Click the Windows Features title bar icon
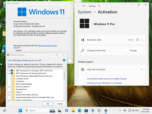The height and width of the screenshot is (114, 152). click(x=8, y=55)
